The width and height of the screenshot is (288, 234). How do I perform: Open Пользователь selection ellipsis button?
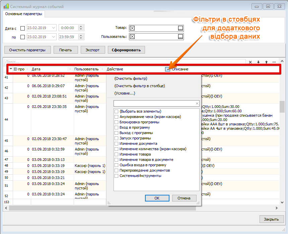pos(181,37)
